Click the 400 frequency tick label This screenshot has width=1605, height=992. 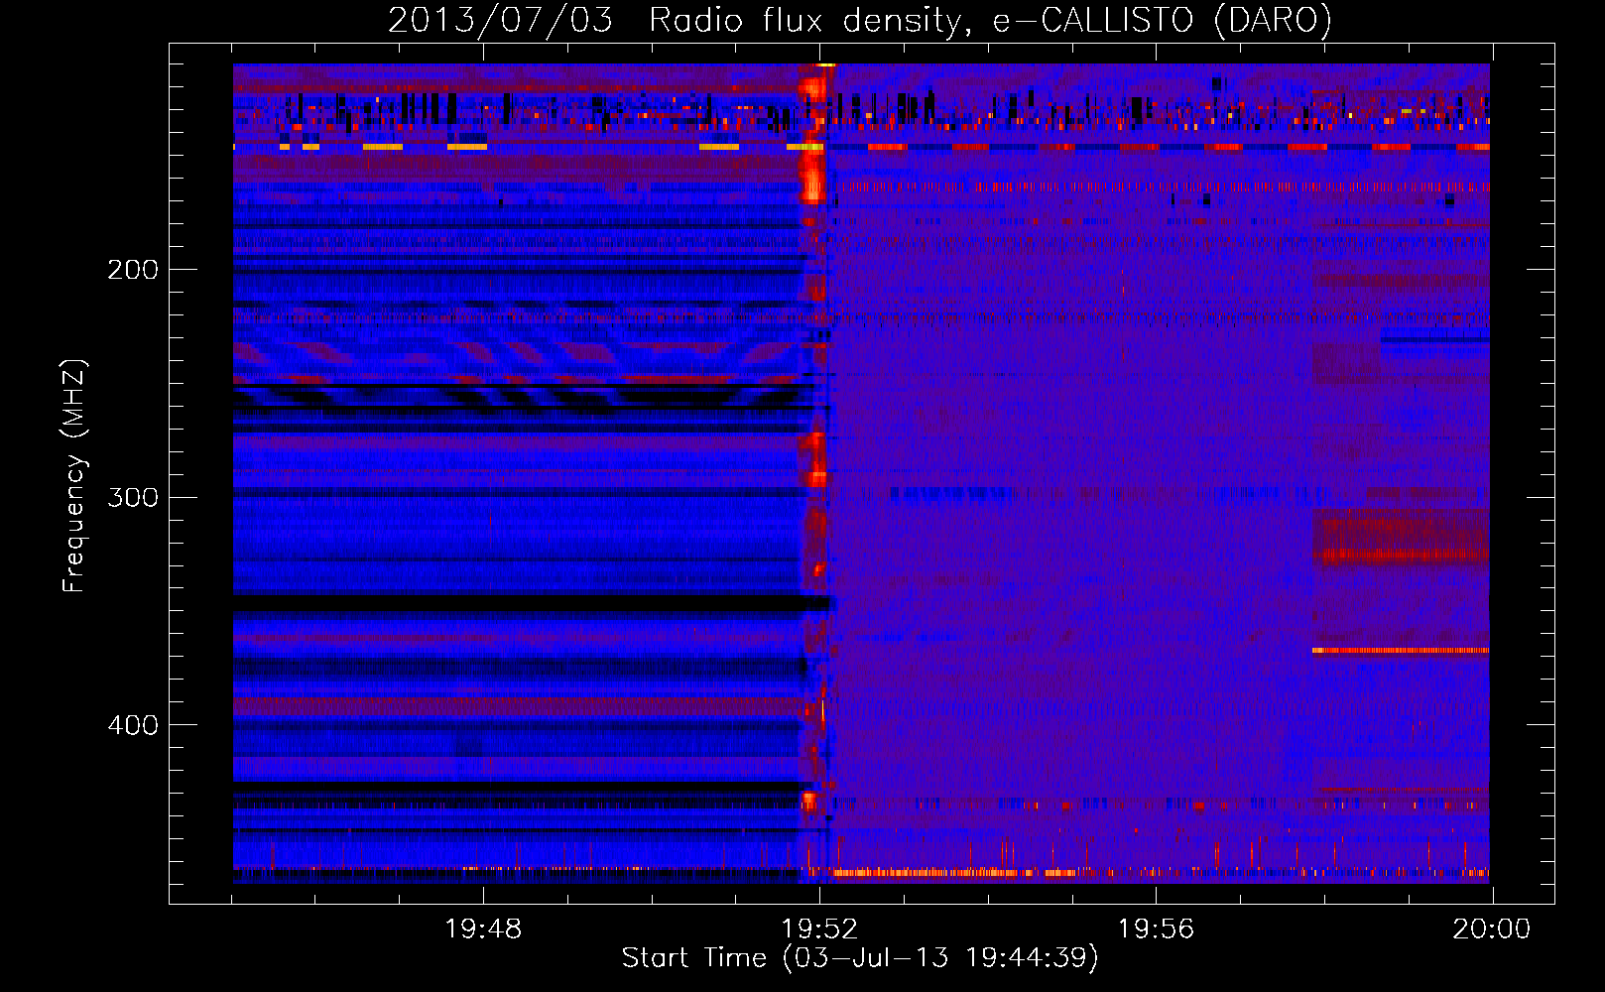click(x=133, y=725)
